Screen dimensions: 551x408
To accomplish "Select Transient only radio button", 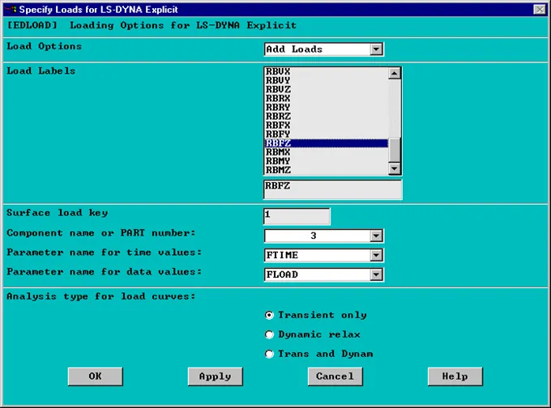I will click(269, 315).
